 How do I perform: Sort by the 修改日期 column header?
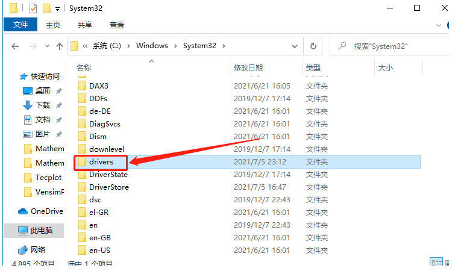click(x=248, y=67)
